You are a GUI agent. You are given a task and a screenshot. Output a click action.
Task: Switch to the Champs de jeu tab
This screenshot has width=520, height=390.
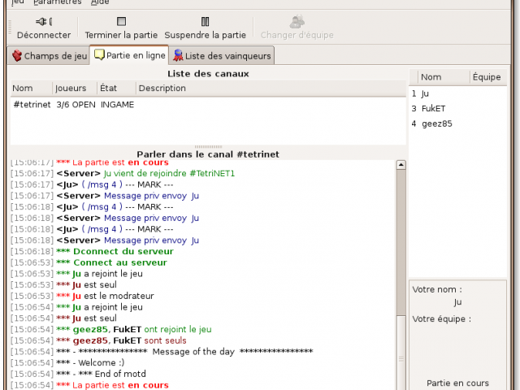coord(49,56)
